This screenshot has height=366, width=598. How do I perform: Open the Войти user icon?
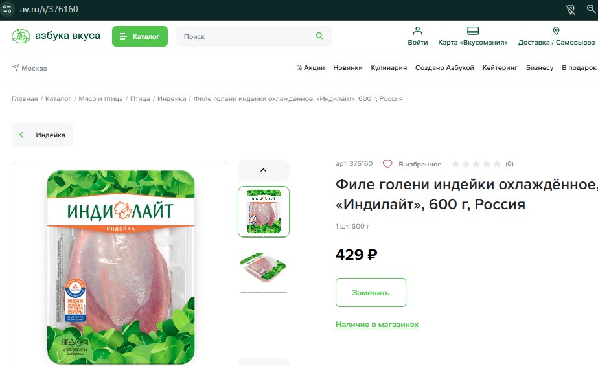point(418,30)
